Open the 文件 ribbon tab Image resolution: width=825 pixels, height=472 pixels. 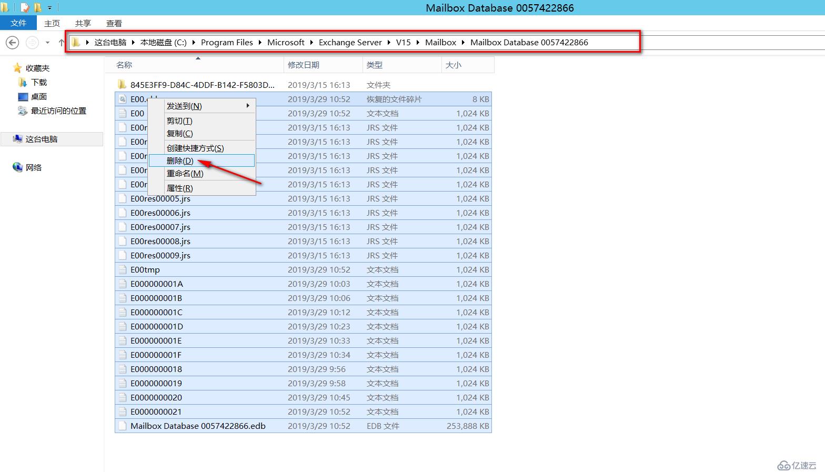click(x=18, y=23)
